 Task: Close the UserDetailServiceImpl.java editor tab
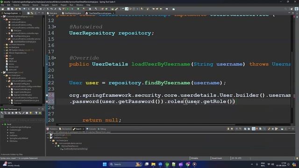114,13
